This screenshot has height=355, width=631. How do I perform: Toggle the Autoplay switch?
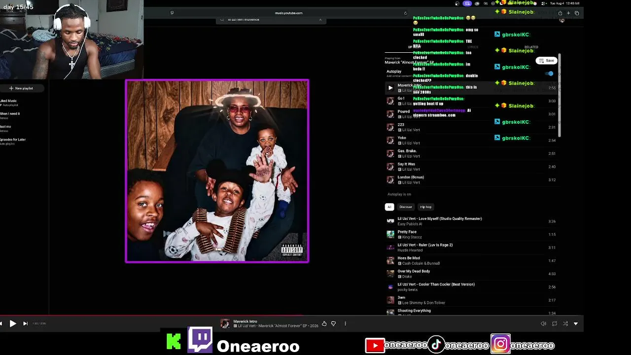click(x=550, y=73)
